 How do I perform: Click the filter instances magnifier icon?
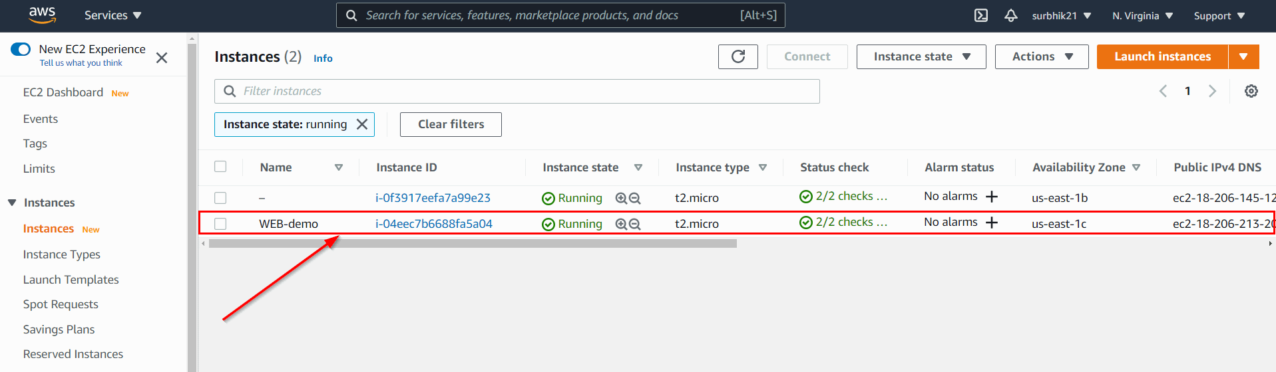(230, 91)
